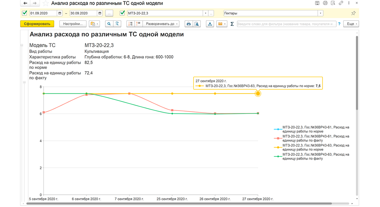Screen dimensions: 380x207
Task: Click the save report download icon
Action: pyautogui.click(x=210, y=24)
